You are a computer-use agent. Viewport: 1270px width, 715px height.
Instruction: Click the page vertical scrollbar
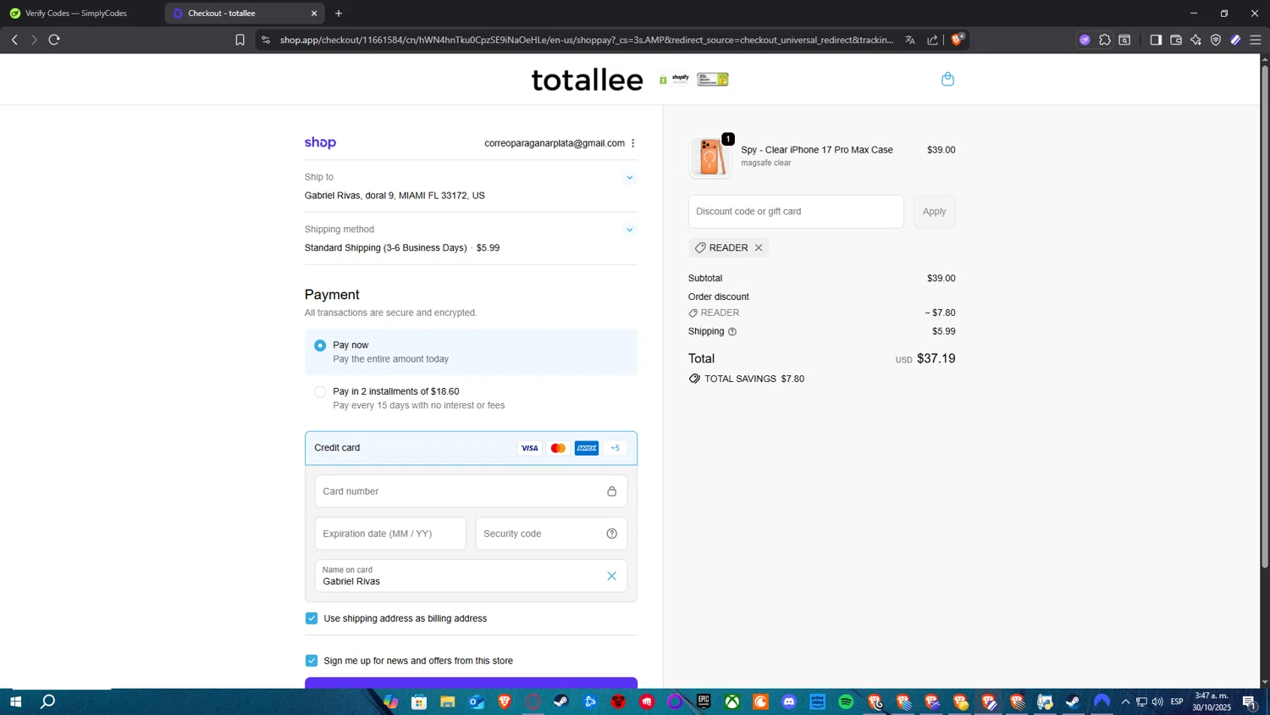(x=1265, y=318)
